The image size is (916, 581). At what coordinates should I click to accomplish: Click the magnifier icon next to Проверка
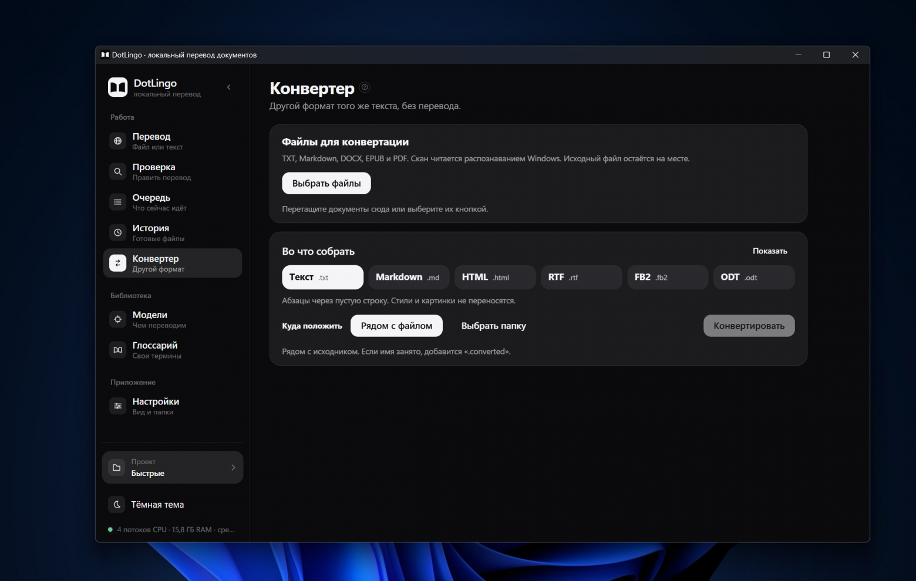[x=118, y=171]
